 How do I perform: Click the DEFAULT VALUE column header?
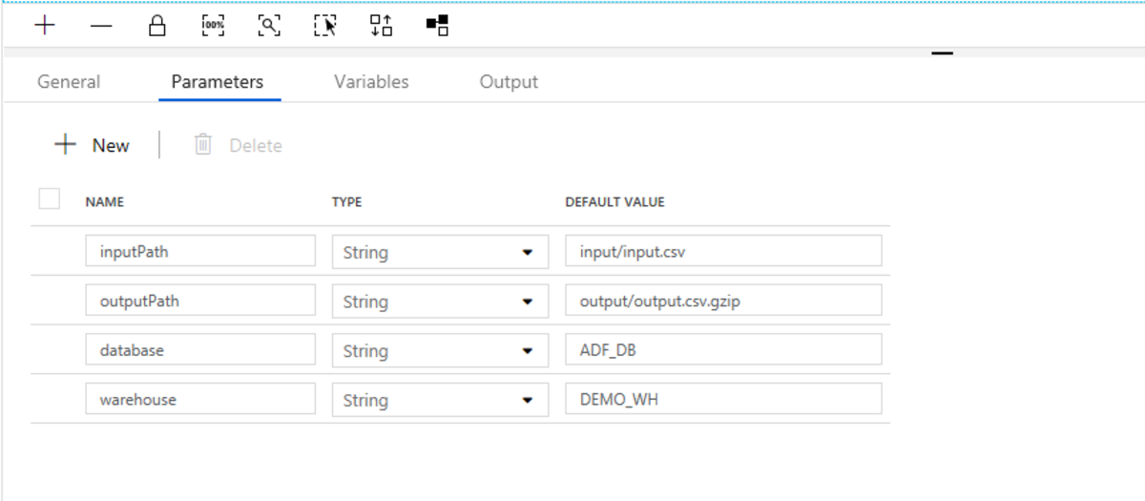614,202
